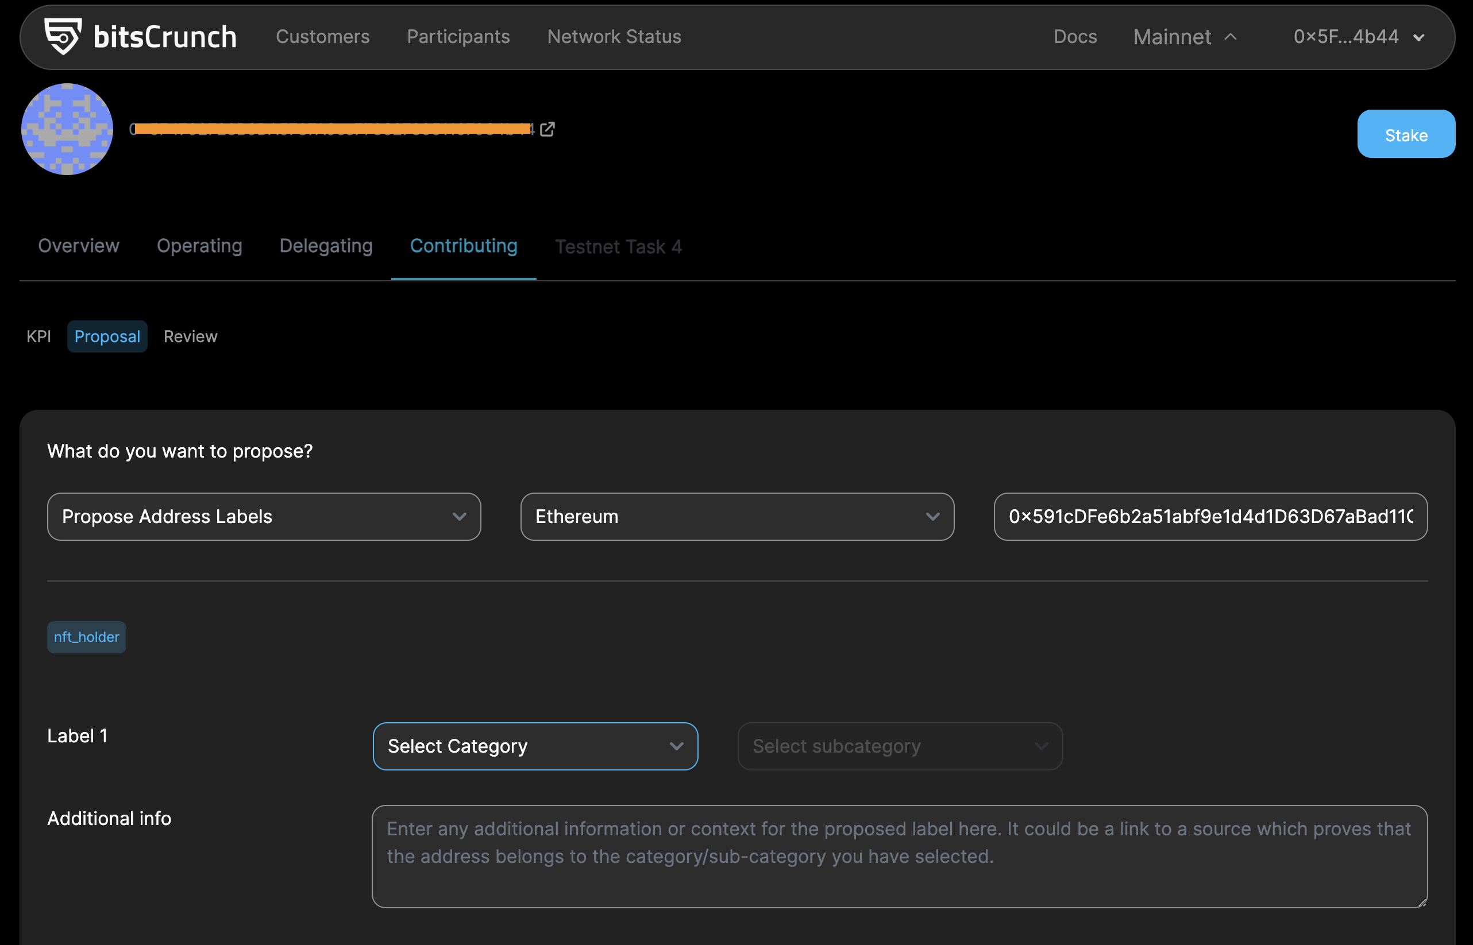Viewport: 1473px width, 945px height.
Task: Open the Ethereum chain dropdown
Action: click(x=737, y=517)
